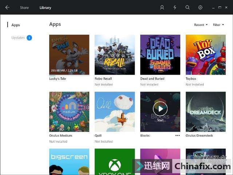Switch to the Library tab
The width and height of the screenshot is (233, 175).
(45, 8)
